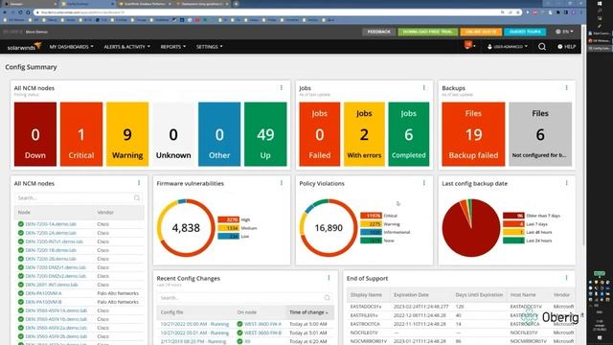Click the Down nodes tile

(35, 134)
